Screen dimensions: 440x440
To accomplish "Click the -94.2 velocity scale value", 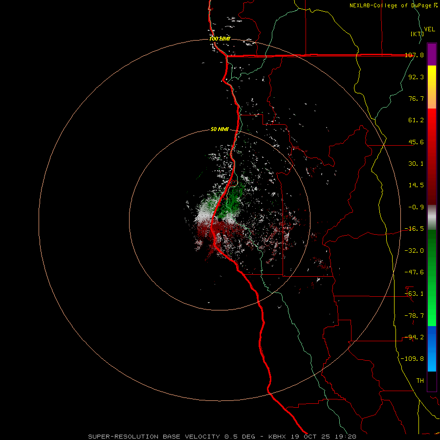I will point(414,337).
